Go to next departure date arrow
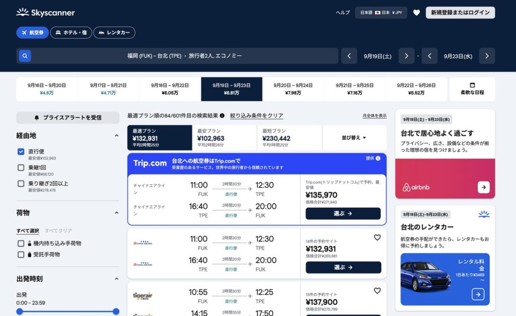This screenshot has width=516, height=316. coord(407,56)
